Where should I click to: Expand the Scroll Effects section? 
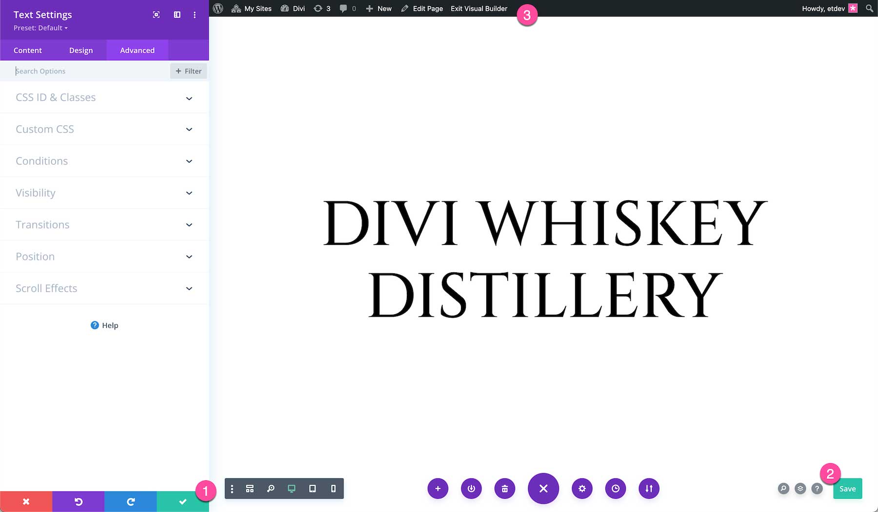pyautogui.click(x=104, y=288)
